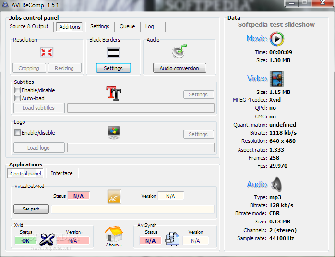Click the movie time 00:00:09 value
This screenshot has height=257, width=335.
[280, 52]
